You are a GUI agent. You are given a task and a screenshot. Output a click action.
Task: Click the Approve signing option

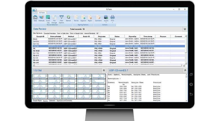[83, 18]
